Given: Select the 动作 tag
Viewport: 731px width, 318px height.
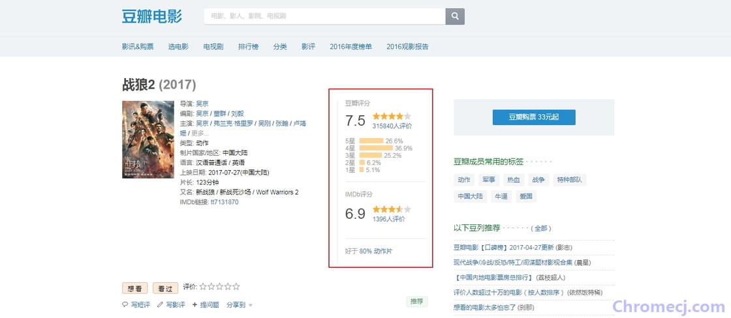Looking at the screenshot, I should (464, 180).
